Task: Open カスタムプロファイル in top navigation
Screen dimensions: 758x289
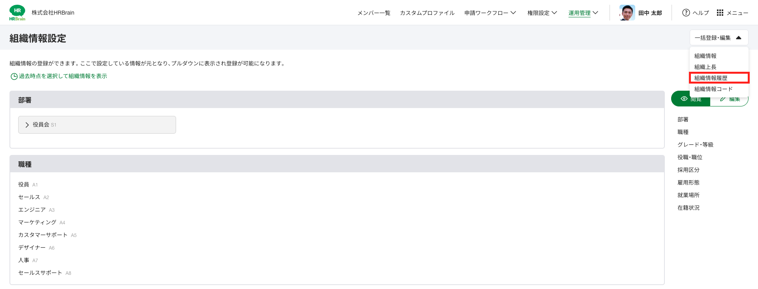Action: pyautogui.click(x=427, y=13)
